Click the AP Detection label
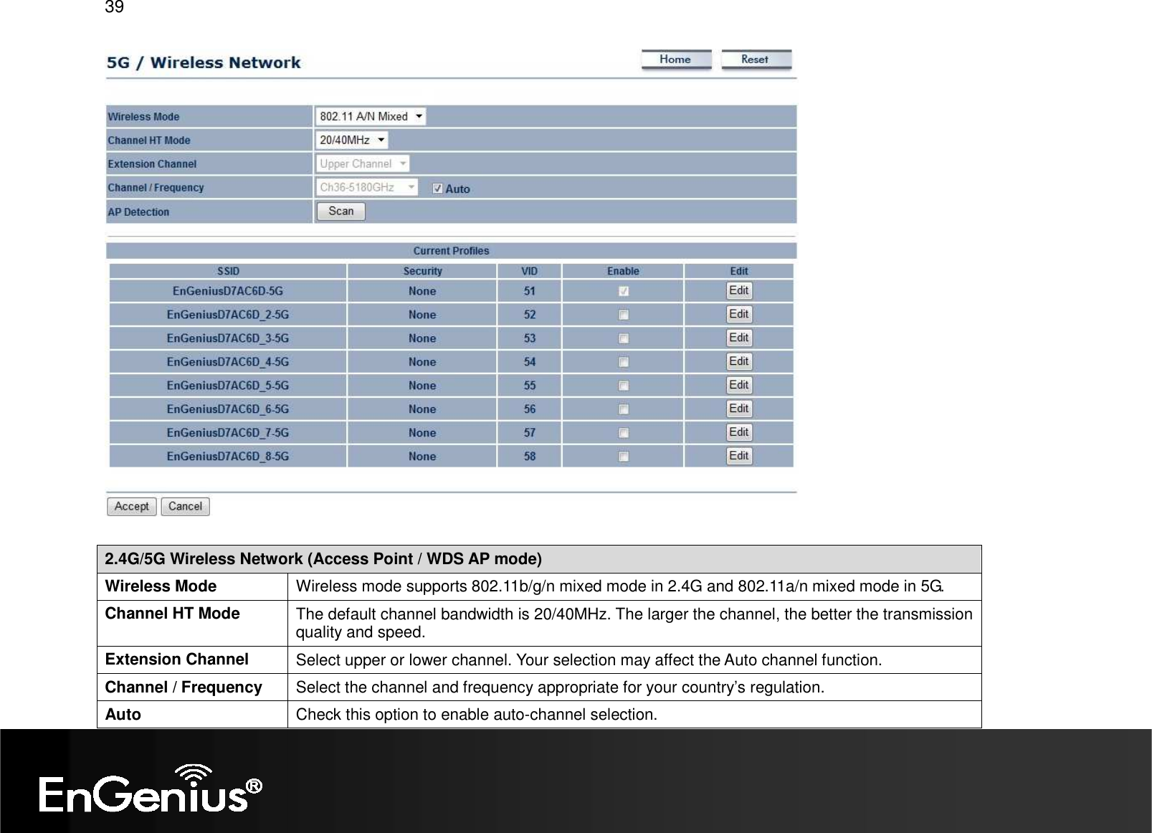Screen dimensions: 1152x833 [x=138, y=212]
